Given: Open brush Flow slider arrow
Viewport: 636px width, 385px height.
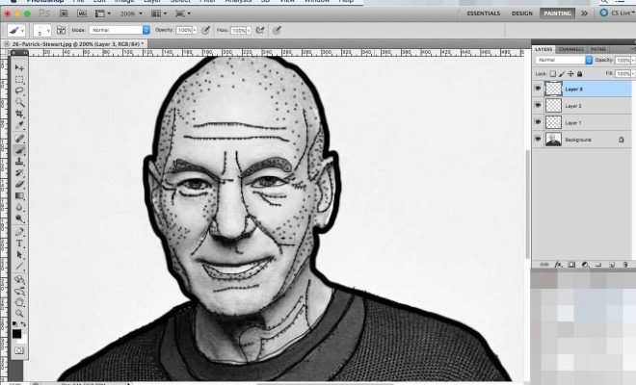Looking at the screenshot, I should 249,31.
